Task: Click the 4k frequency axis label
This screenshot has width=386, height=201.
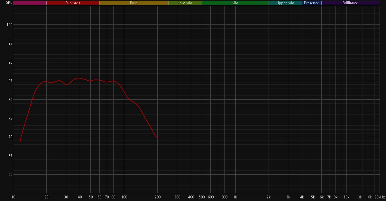Action: (x=302, y=197)
